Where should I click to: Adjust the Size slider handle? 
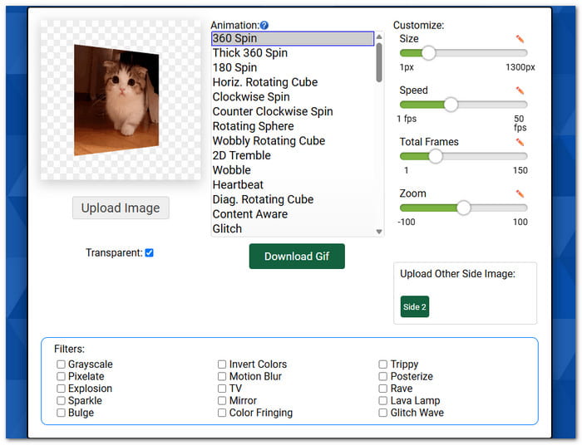(x=429, y=53)
